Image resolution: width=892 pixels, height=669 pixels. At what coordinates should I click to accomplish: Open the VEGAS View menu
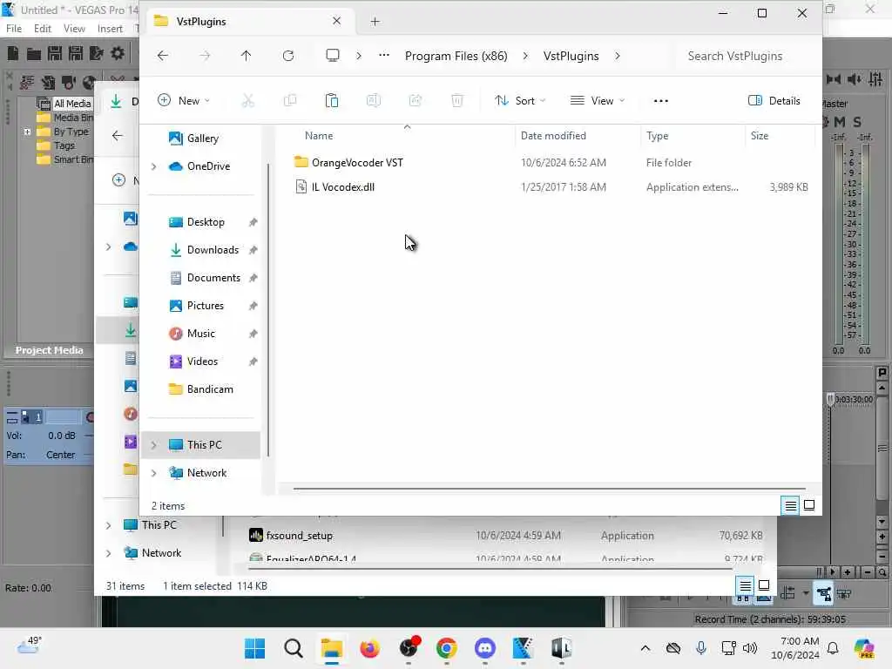pos(74,29)
